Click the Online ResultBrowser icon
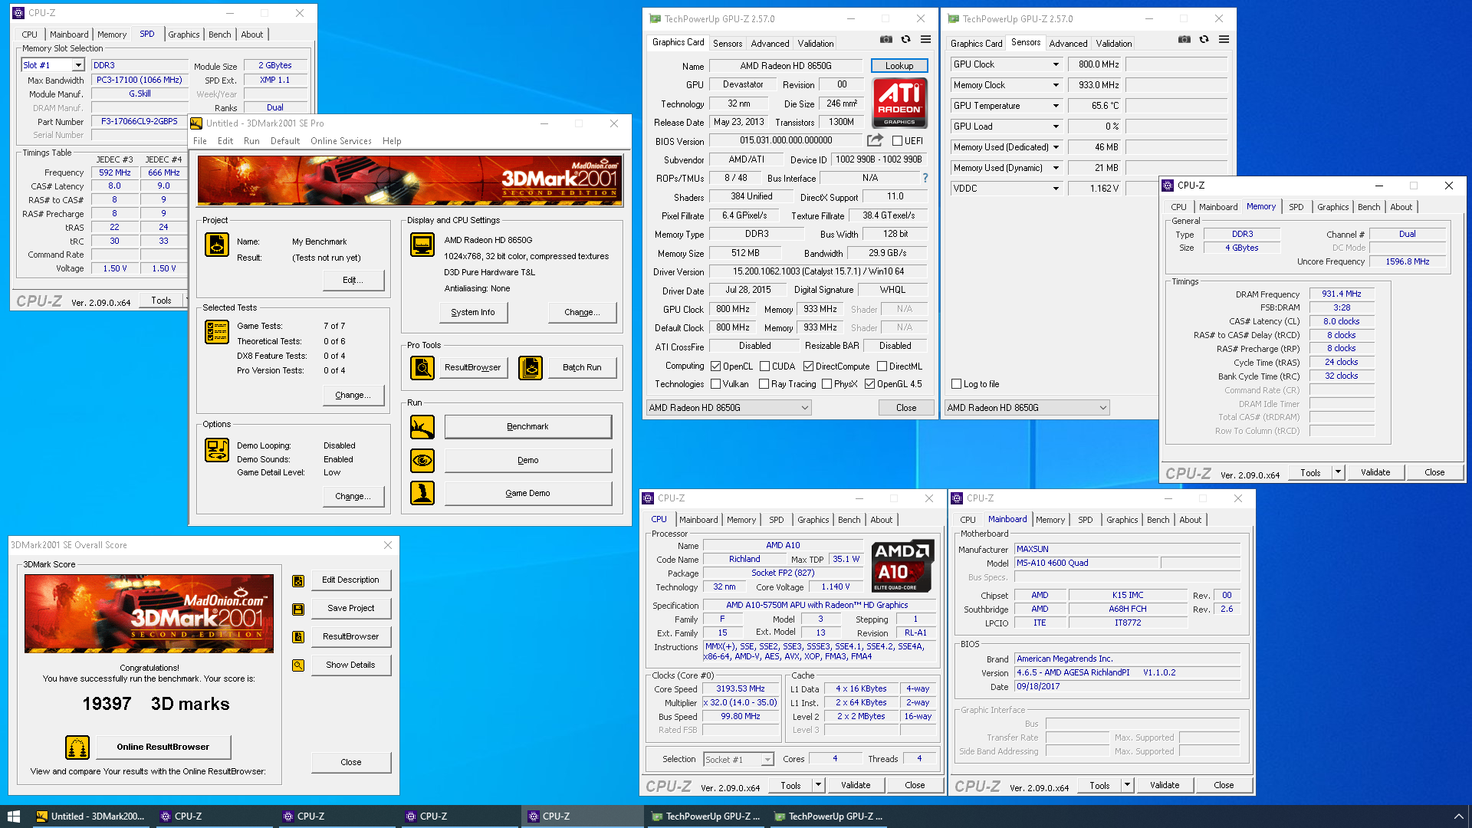This screenshot has width=1472, height=828. (x=77, y=747)
